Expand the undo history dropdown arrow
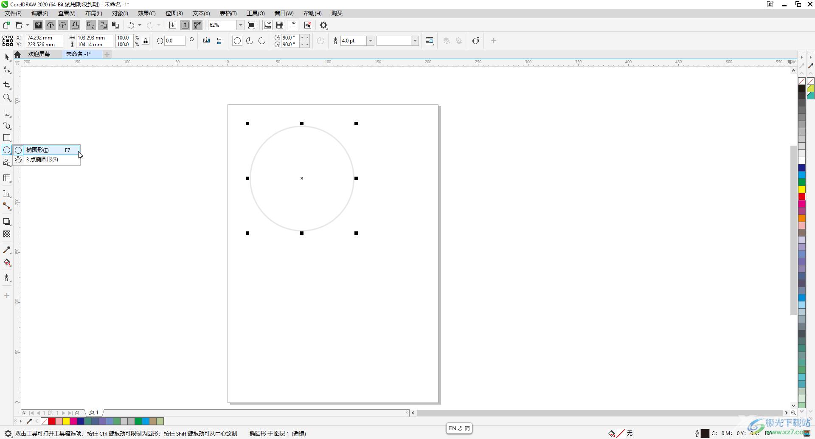815x439 pixels. pos(140,25)
